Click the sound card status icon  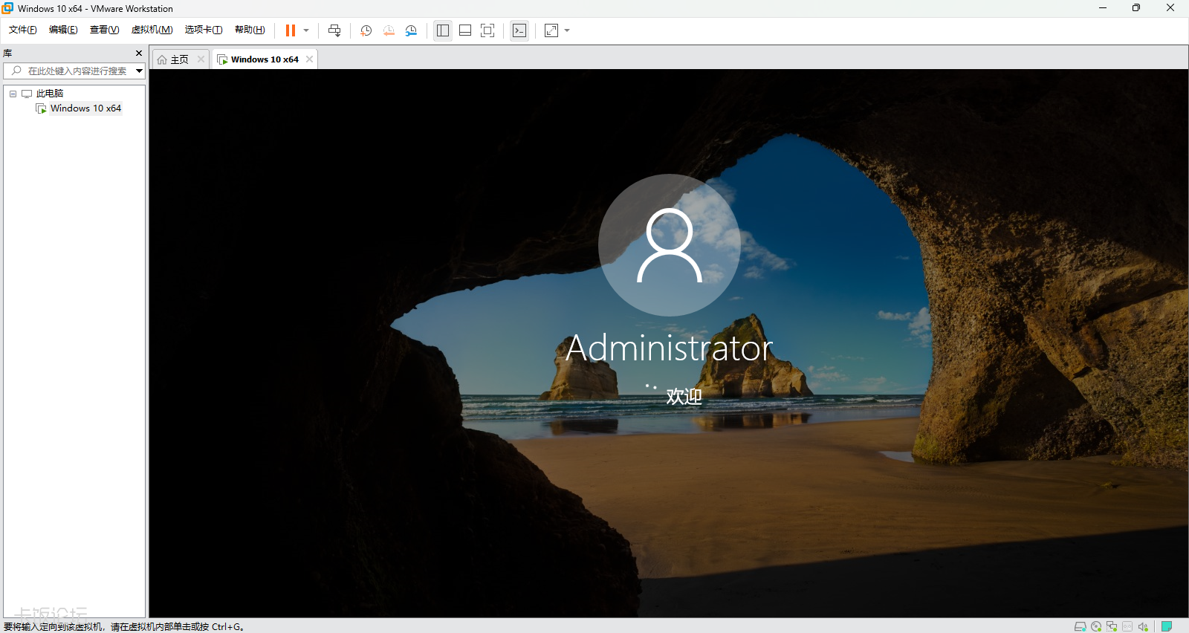pos(1143,626)
